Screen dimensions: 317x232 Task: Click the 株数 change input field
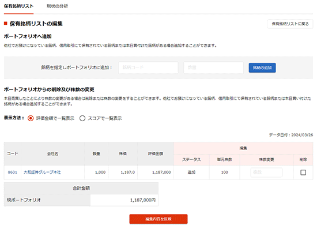[x=266, y=173]
